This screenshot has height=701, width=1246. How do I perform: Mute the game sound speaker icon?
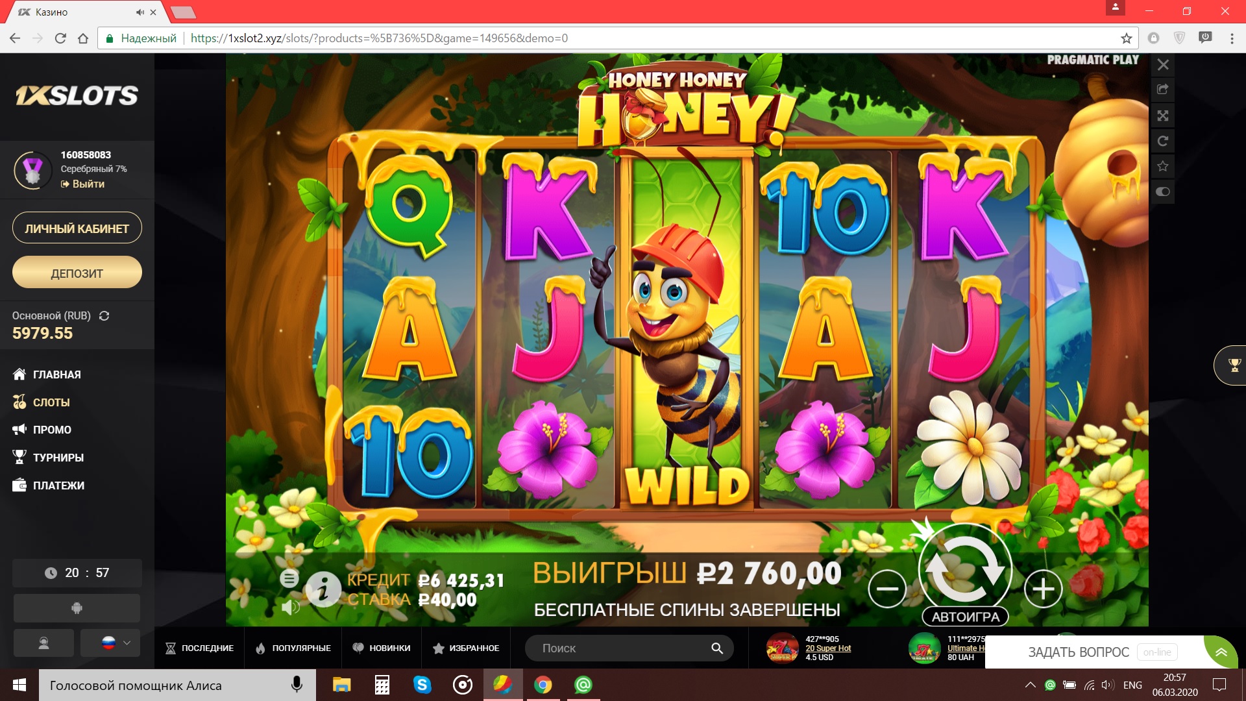[290, 607]
